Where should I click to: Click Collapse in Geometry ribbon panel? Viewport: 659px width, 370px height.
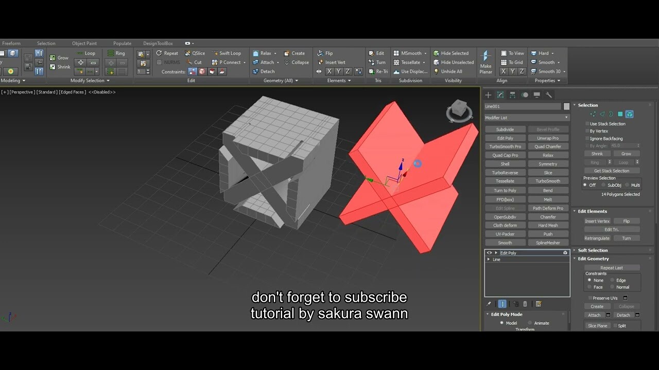pos(297,63)
